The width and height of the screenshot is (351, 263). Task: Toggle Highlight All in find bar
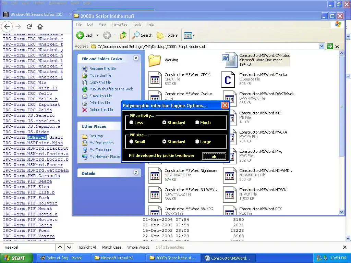87,247
